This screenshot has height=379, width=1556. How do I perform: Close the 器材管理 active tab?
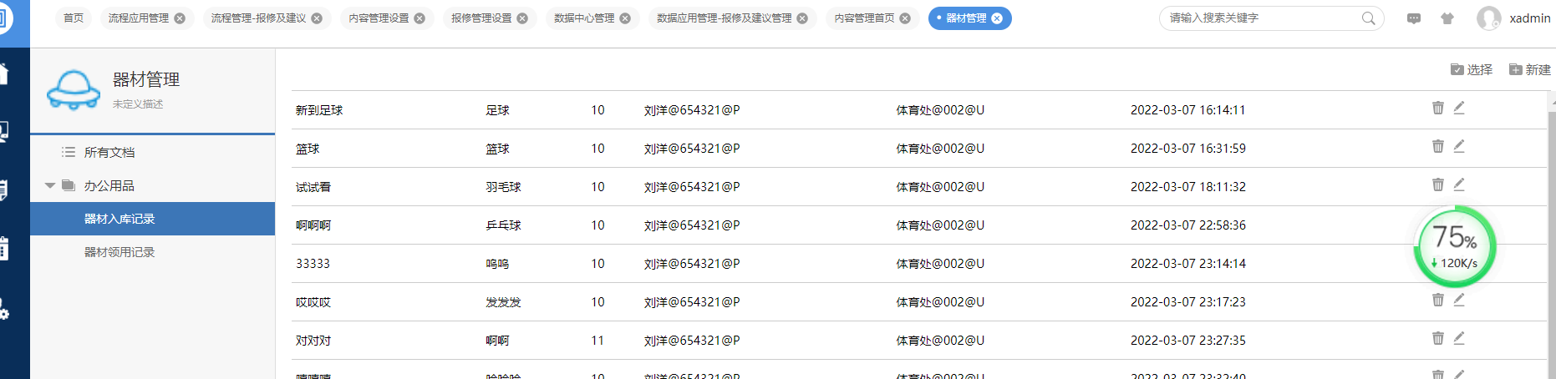[997, 18]
